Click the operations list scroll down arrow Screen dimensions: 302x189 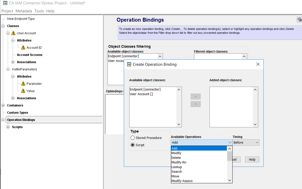pos(229,180)
